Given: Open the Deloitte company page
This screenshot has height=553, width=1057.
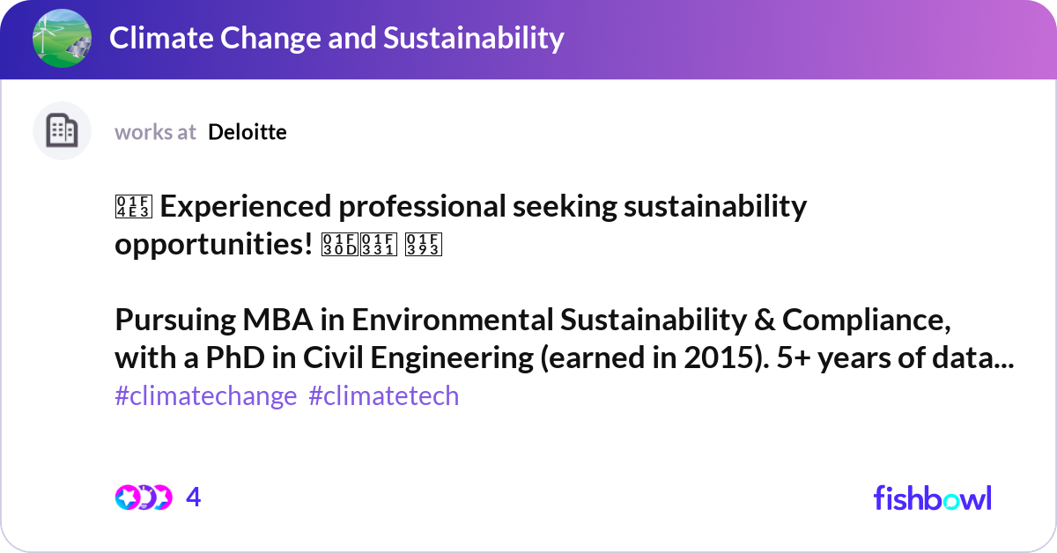Looking at the screenshot, I should (248, 132).
